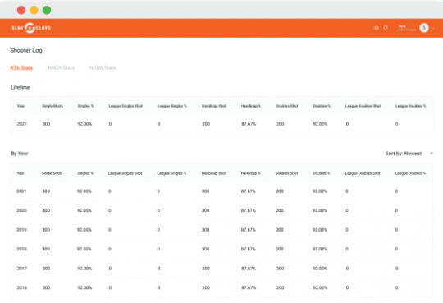The image size is (443, 303).
Task: Switch to the NSCA Stats tab
Action: (x=62, y=67)
